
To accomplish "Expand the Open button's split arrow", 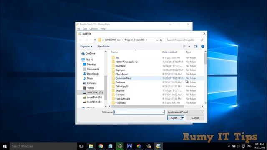I will click(183, 118).
